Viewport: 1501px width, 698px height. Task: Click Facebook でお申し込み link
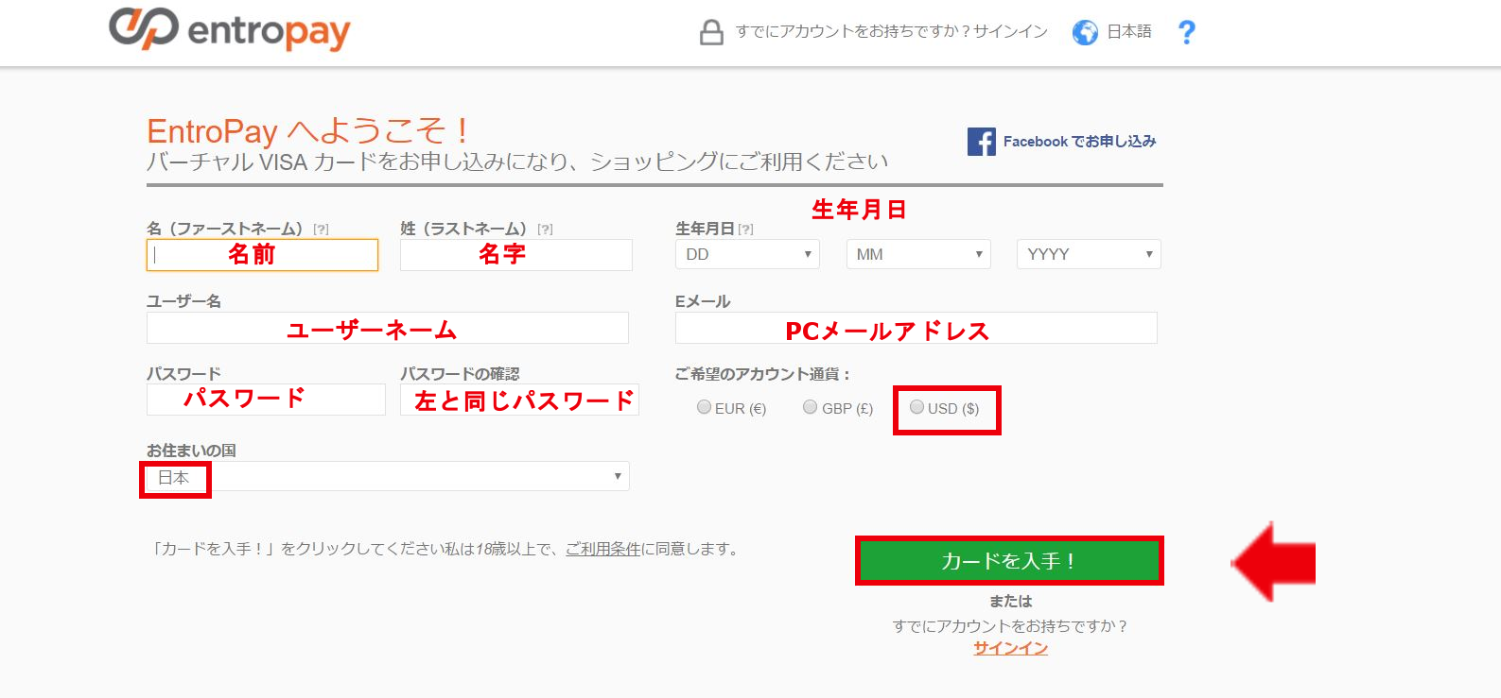click(x=1080, y=142)
